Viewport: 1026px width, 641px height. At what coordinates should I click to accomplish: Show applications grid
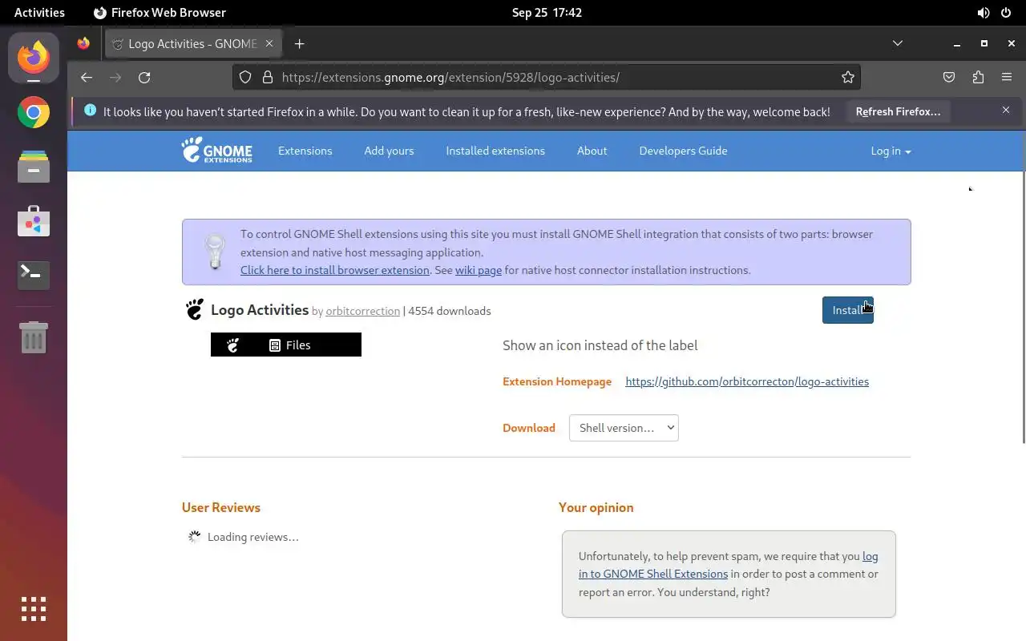tap(34, 609)
